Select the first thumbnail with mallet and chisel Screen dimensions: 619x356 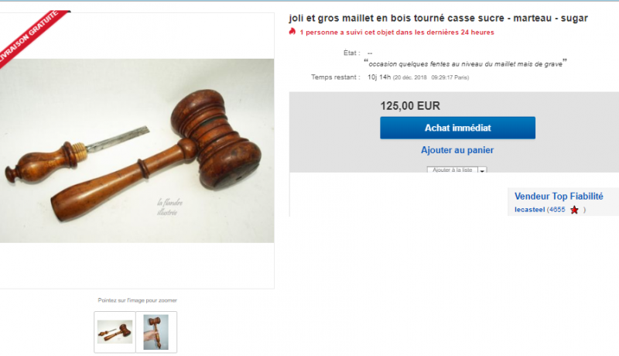115,332
